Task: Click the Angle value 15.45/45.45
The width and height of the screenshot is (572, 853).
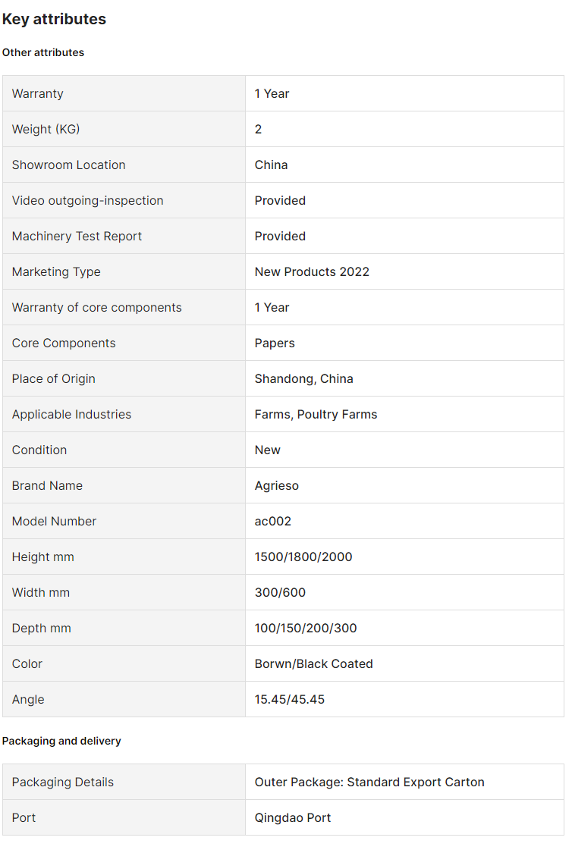Action: tap(290, 700)
